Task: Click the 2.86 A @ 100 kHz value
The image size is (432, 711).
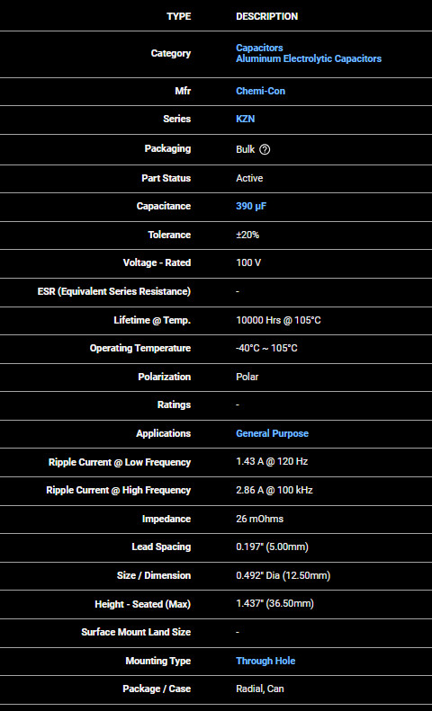Action: tap(274, 490)
